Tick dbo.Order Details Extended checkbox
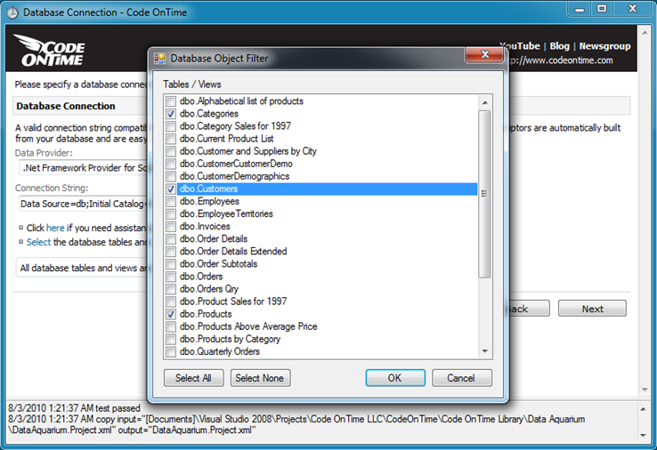Viewport: 657px width, 450px height. click(x=171, y=252)
